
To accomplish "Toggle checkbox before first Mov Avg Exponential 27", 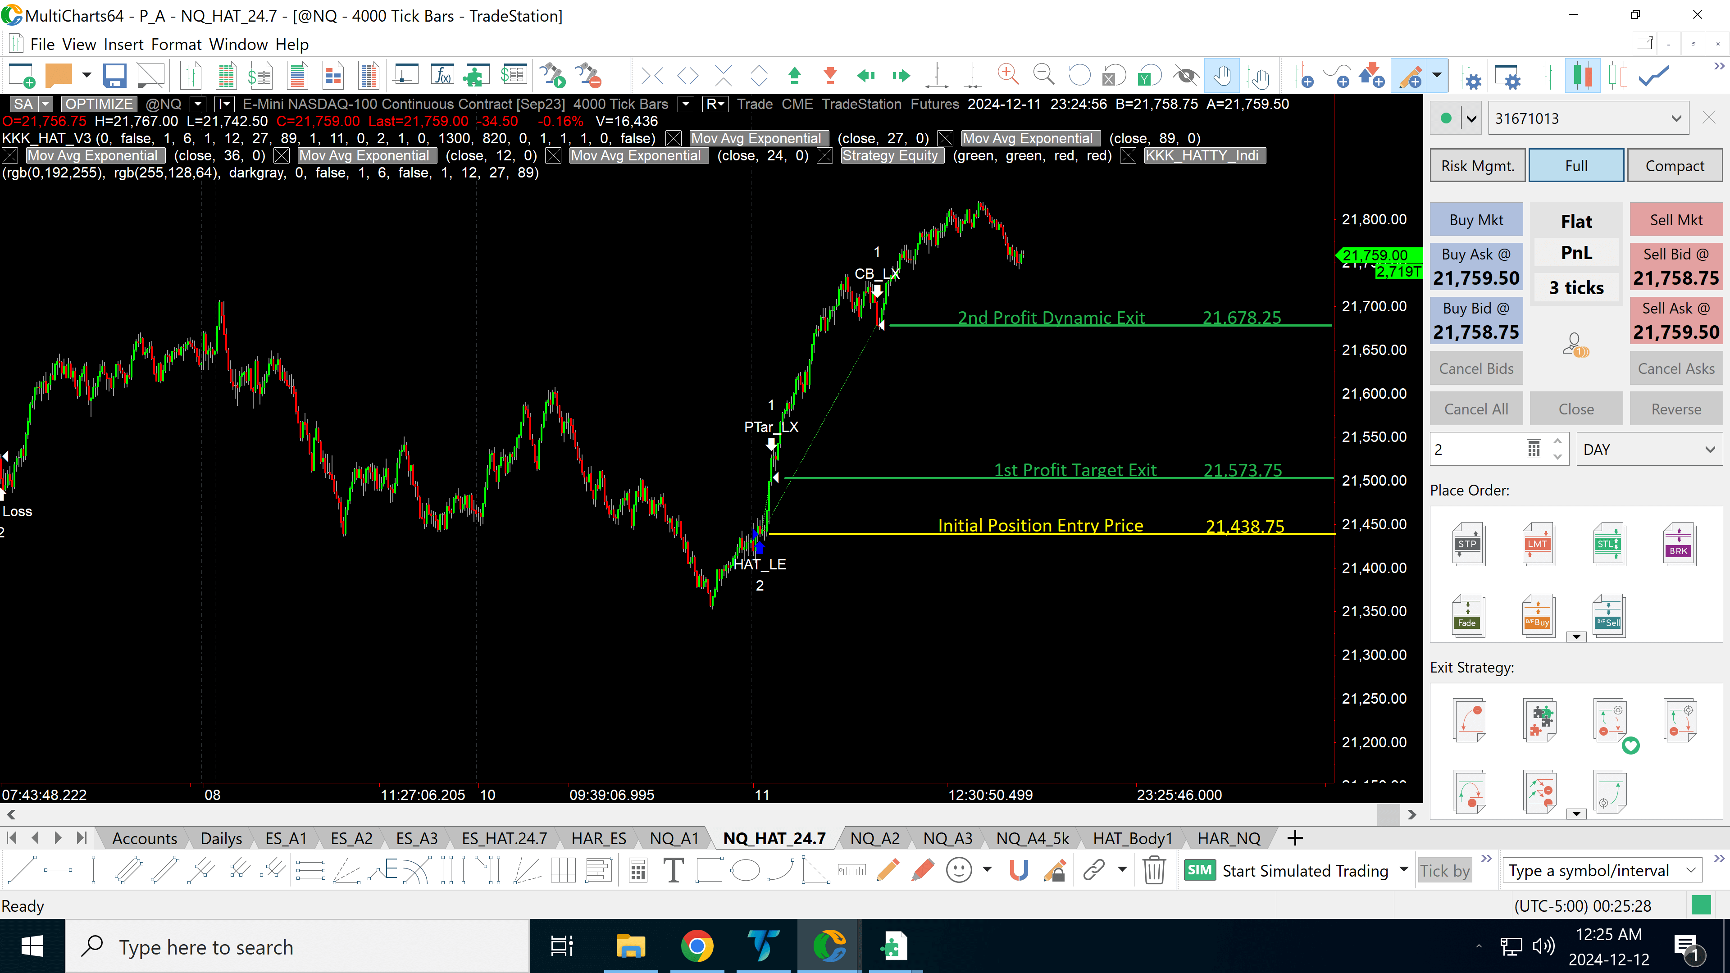I will (x=674, y=138).
